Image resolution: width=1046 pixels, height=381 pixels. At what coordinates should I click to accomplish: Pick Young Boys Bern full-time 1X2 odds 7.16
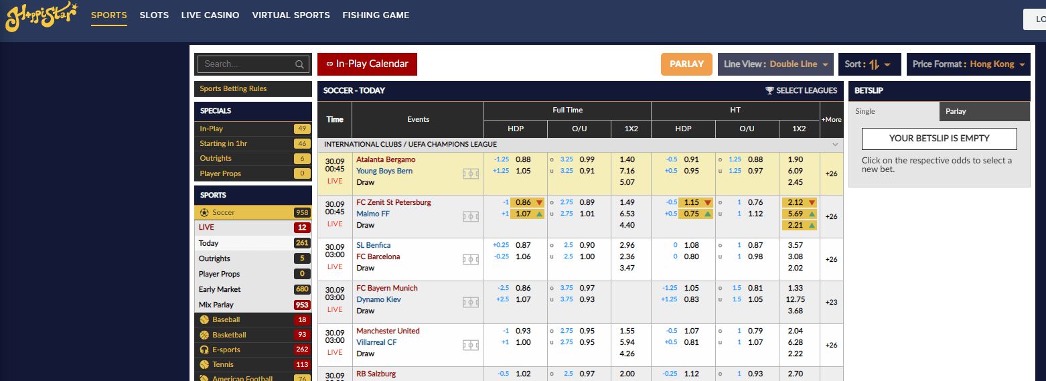[x=627, y=171]
